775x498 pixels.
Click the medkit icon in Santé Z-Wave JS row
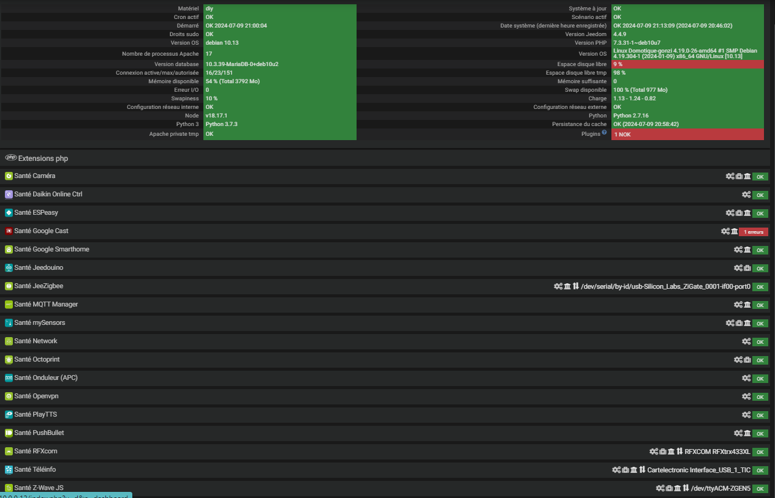[669, 488]
